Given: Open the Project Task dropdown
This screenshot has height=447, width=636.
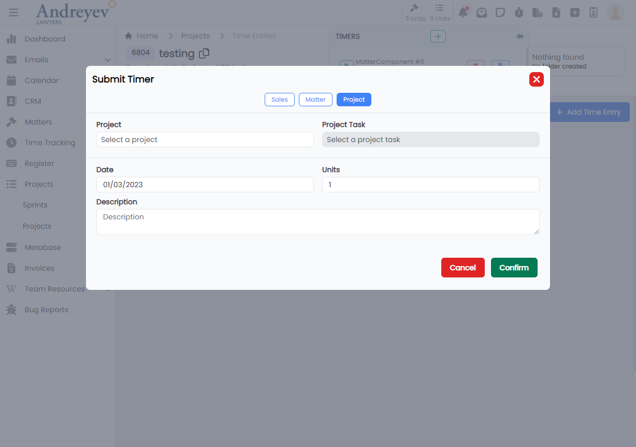Looking at the screenshot, I should [430, 139].
